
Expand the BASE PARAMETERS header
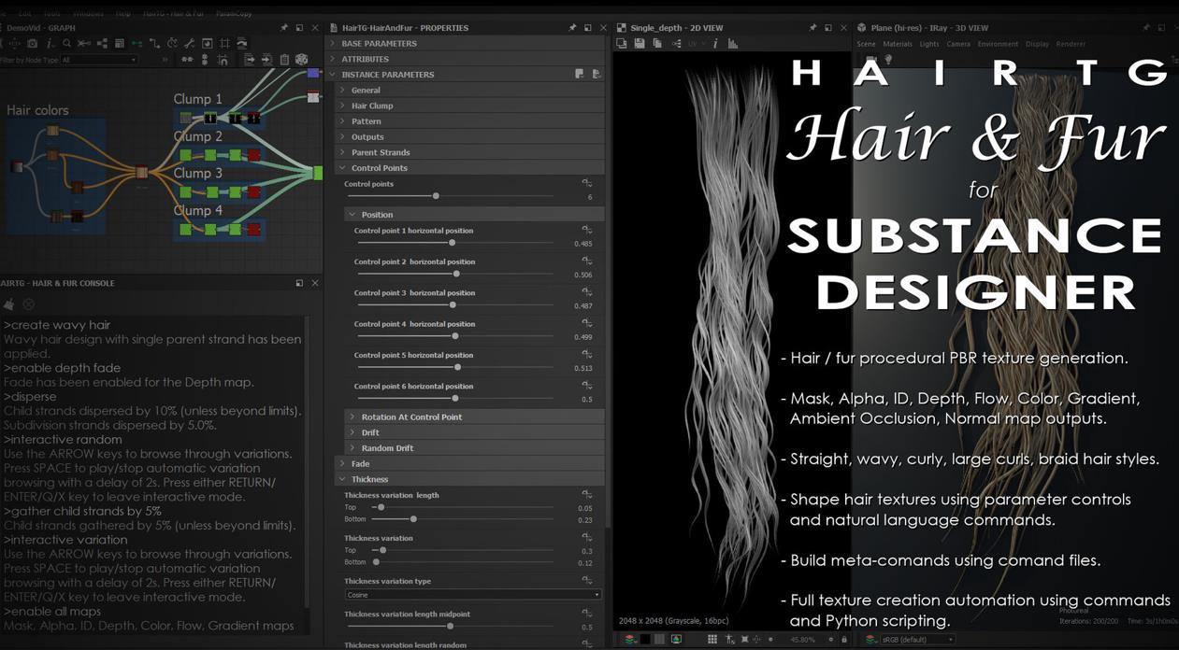pos(379,44)
